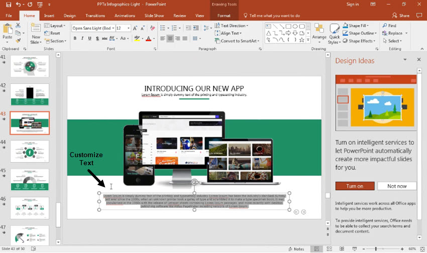Toggle italic formatting
427x253 pixels.
pos(82,38)
